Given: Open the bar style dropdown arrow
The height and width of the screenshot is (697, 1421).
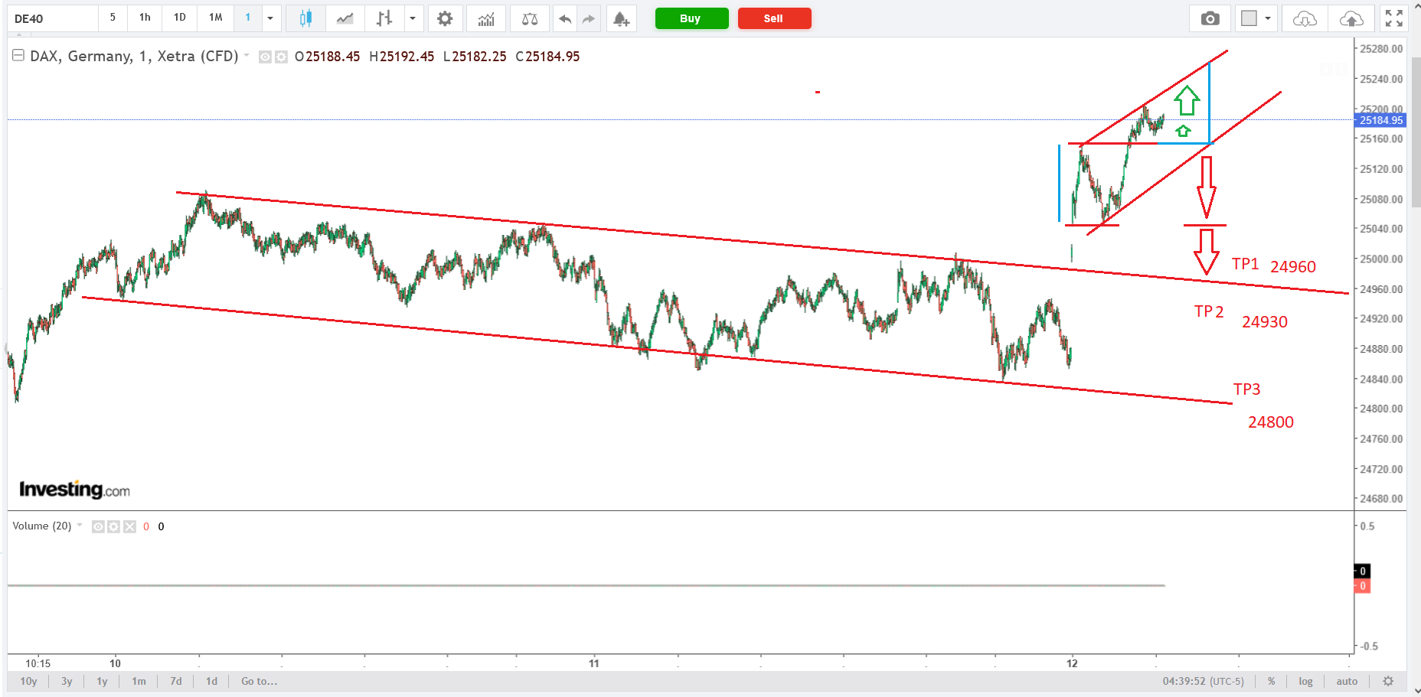Looking at the screenshot, I should pos(413,18).
